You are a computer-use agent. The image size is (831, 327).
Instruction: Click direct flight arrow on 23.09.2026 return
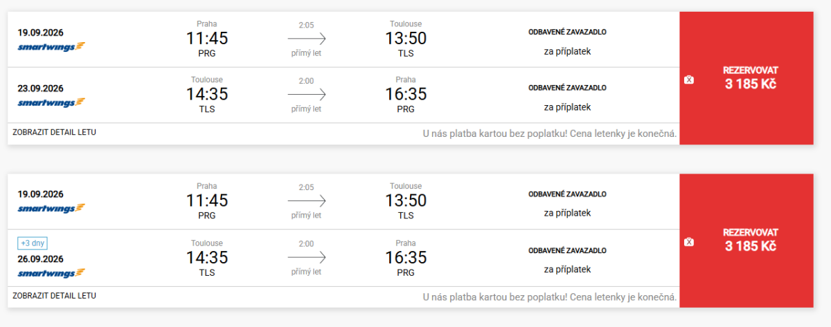(x=306, y=95)
